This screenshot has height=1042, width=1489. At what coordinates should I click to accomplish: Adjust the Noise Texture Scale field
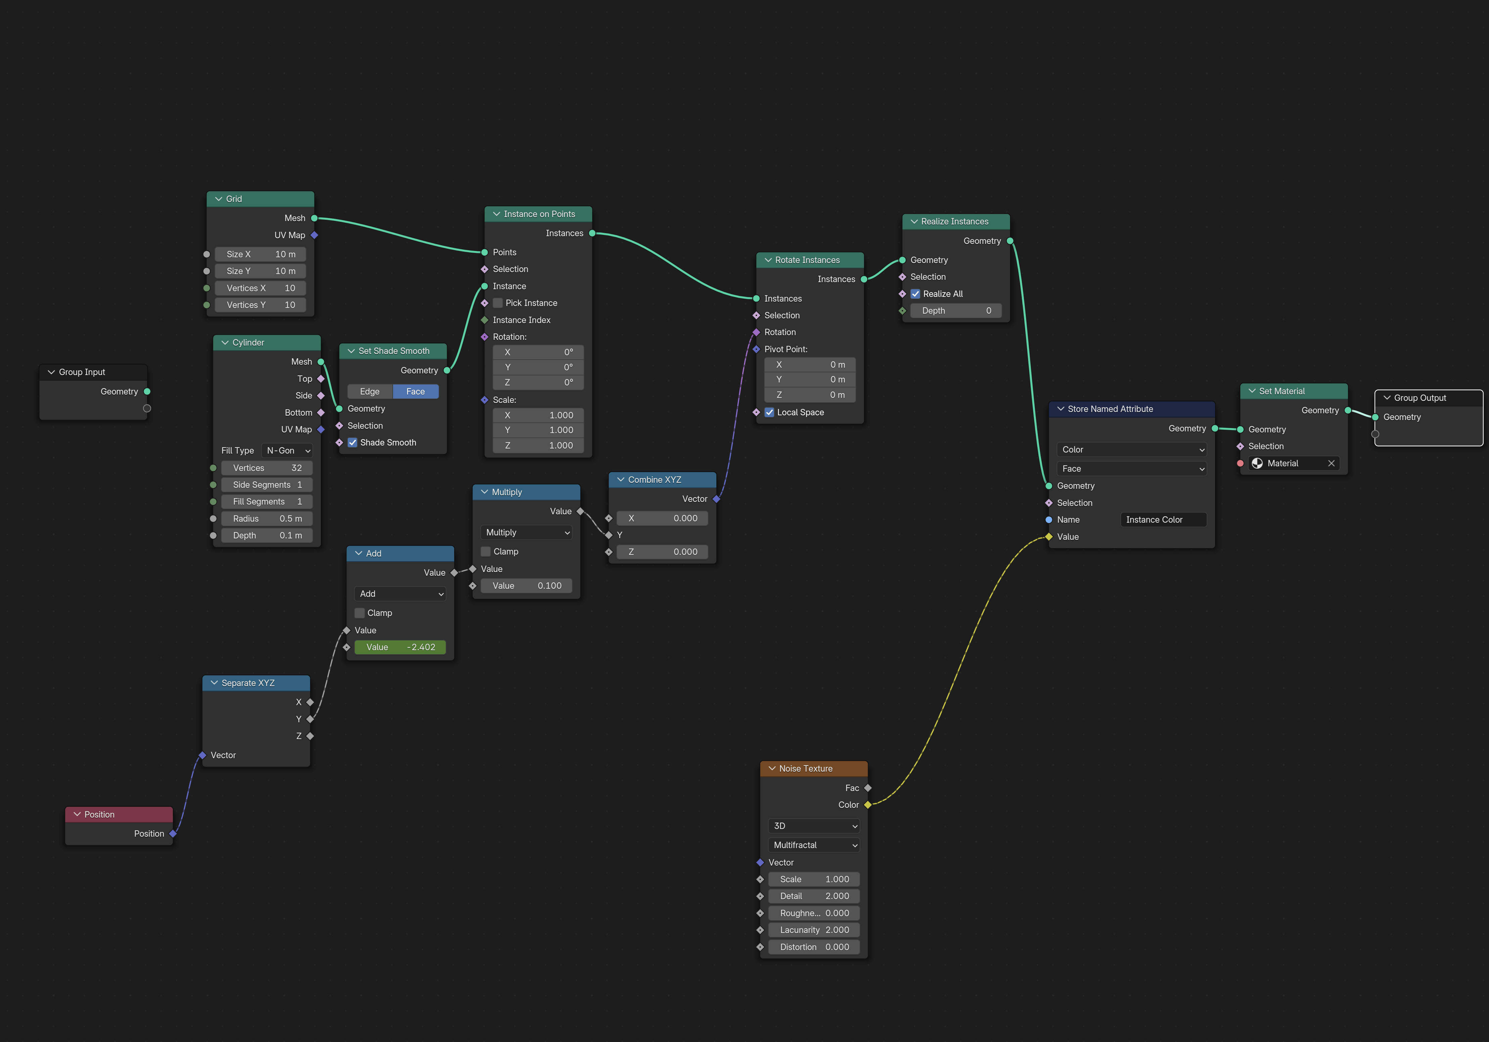(814, 879)
